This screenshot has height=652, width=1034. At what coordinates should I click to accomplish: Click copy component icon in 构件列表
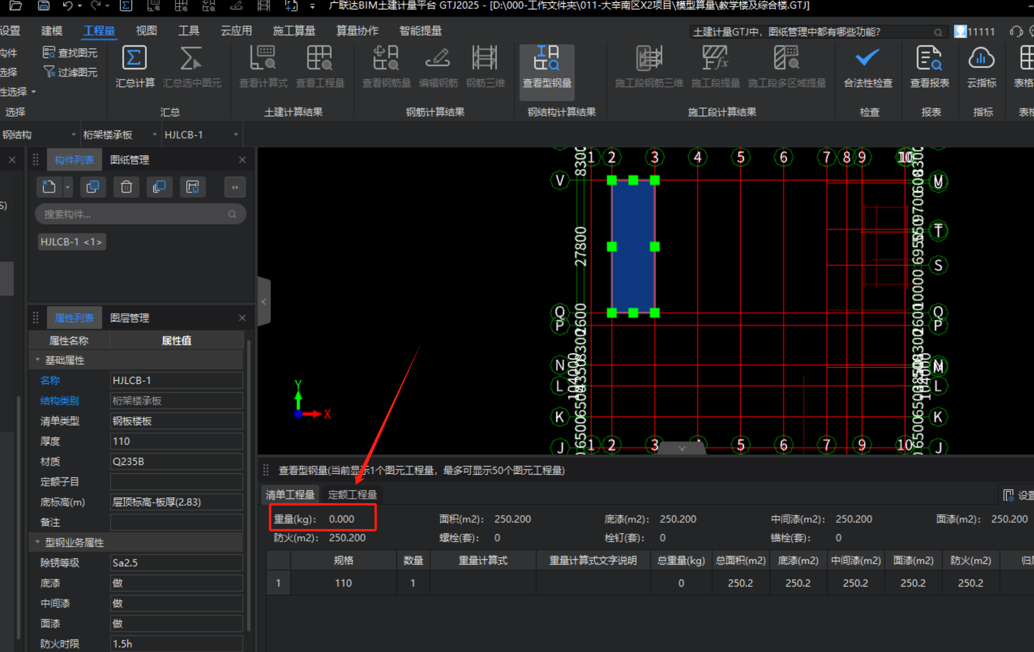point(93,187)
